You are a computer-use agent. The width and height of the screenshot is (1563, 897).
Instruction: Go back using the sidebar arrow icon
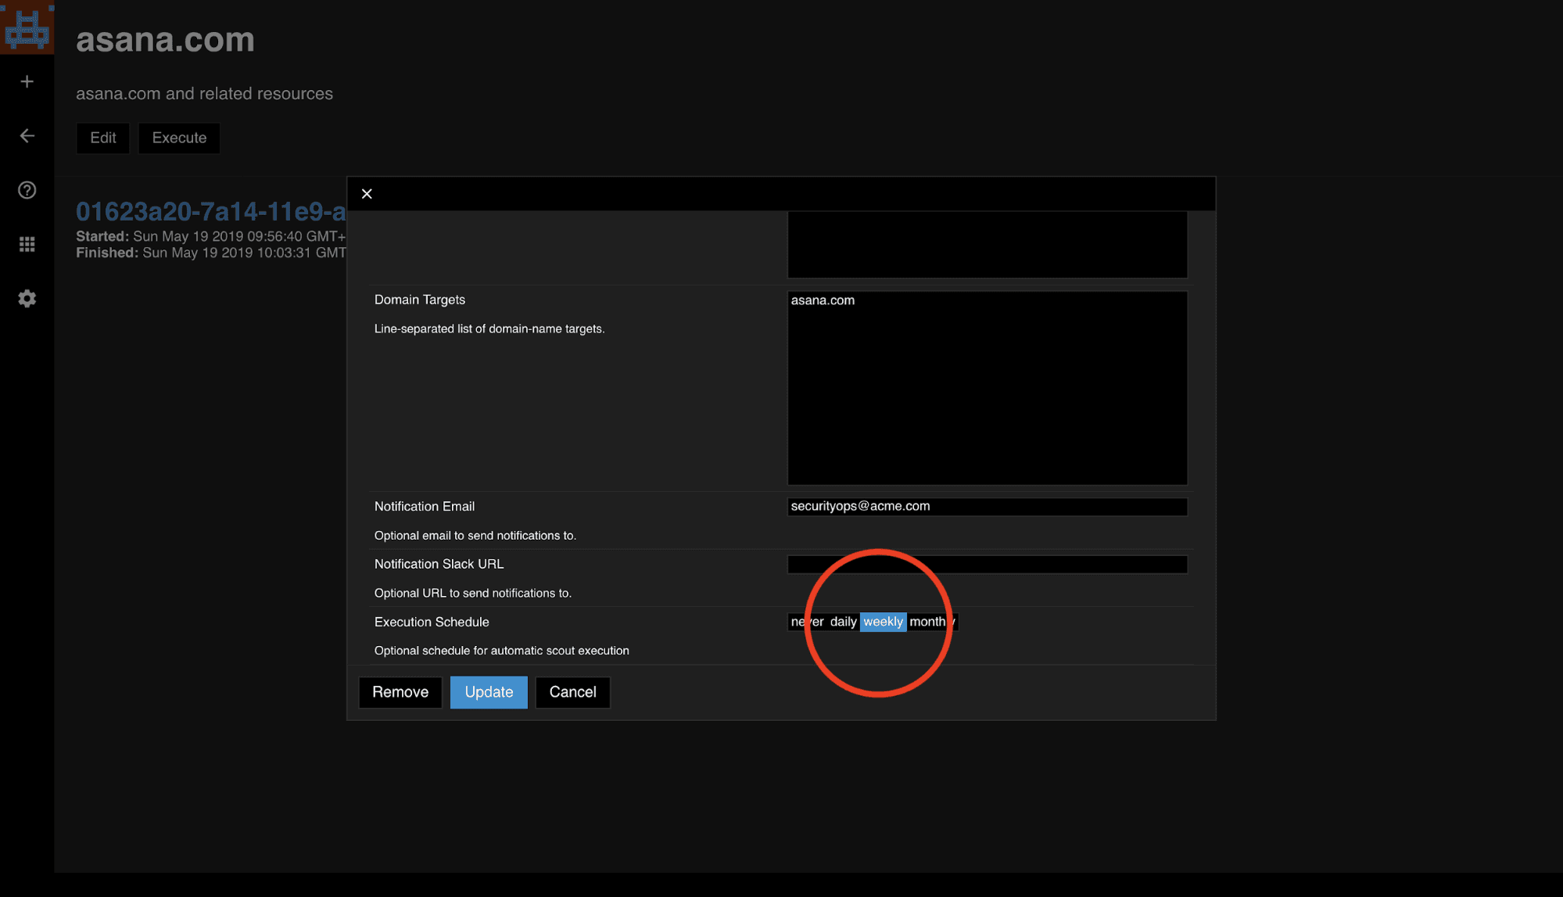[x=27, y=136]
